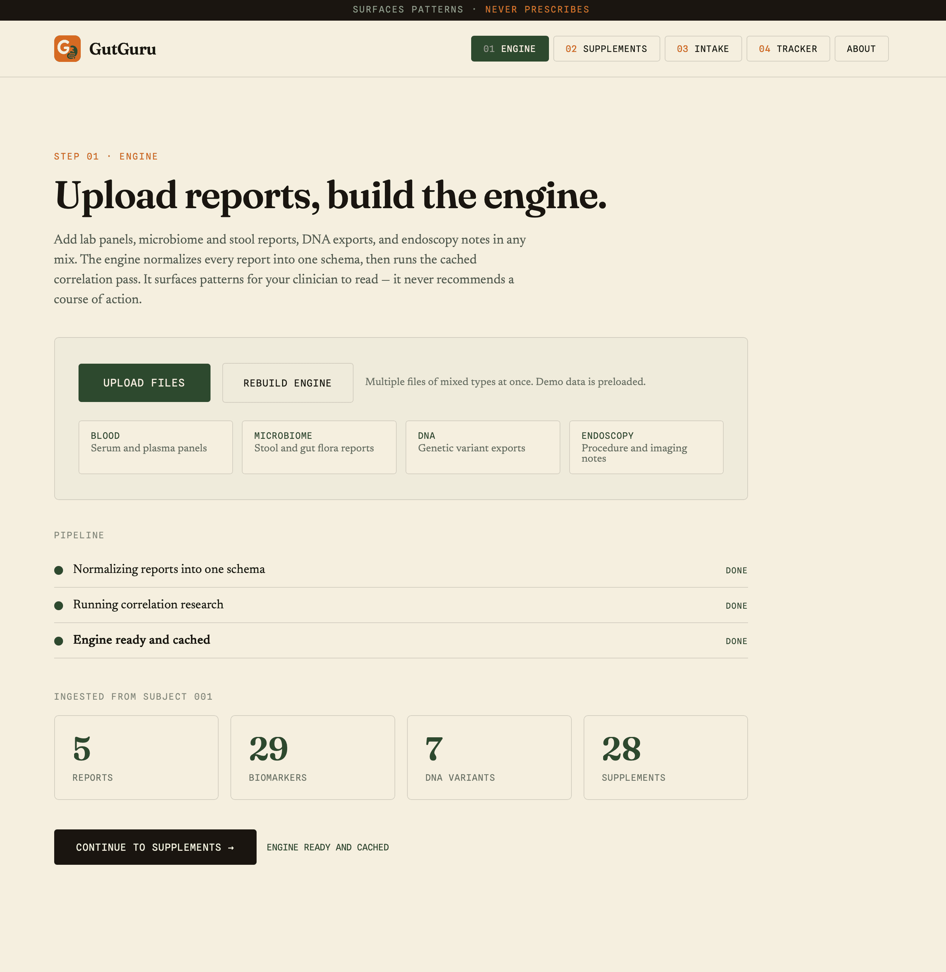Image resolution: width=946 pixels, height=972 pixels.
Task: Go to the 03 Intake tab
Action: [703, 49]
